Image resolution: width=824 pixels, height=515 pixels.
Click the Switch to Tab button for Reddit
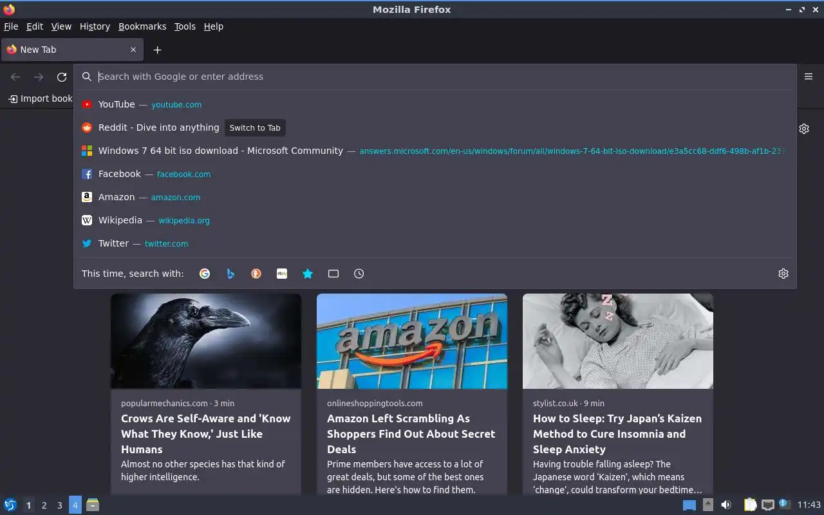[x=255, y=127]
